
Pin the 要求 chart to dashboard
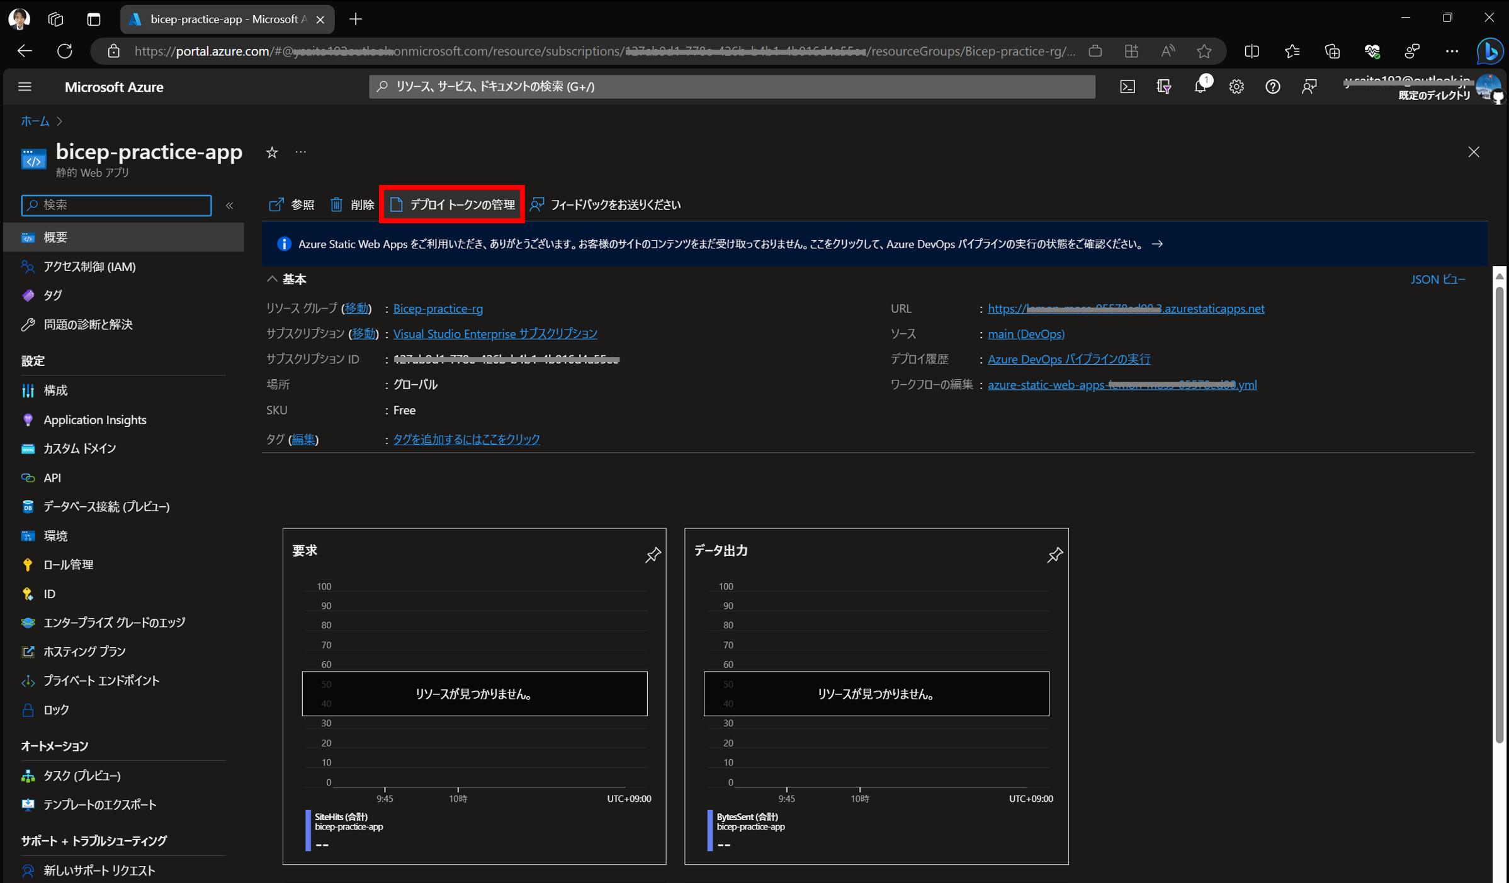point(652,555)
